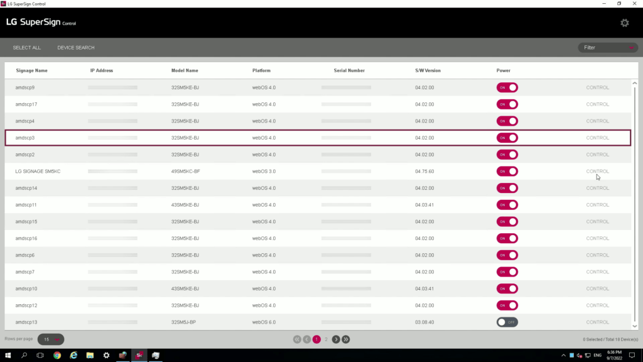Launch Google Chrome from the taskbar

tap(56, 354)
